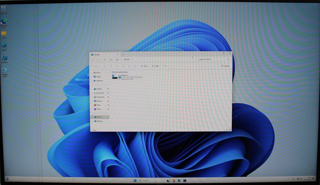Viewport: 320px width, 185px height.
Task: Select OneDrive in navigation pane
Action: click(98, 81)
